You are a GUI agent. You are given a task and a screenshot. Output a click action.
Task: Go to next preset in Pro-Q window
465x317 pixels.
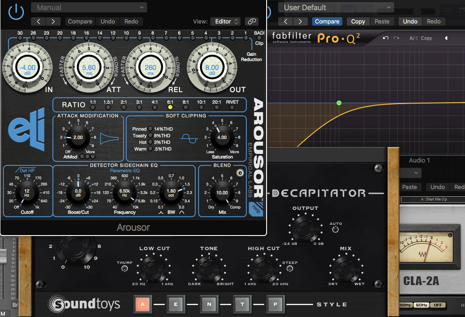300,21
